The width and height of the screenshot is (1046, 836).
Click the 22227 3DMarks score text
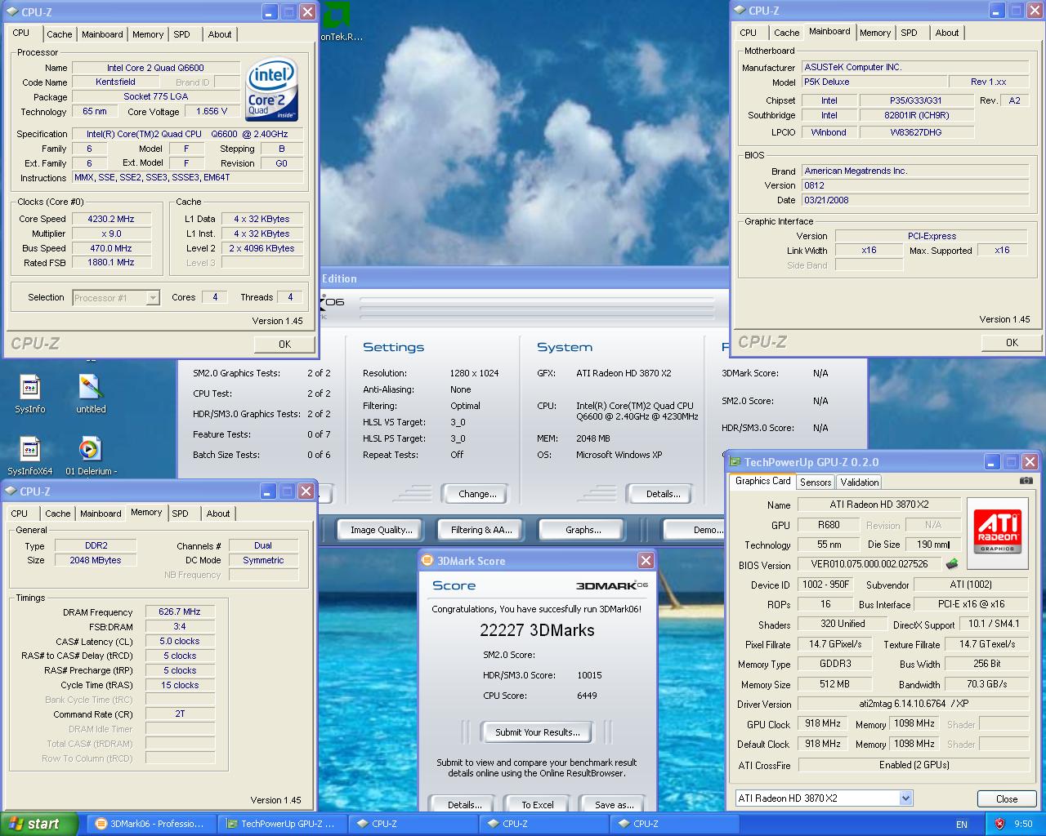tap(537, 630)
